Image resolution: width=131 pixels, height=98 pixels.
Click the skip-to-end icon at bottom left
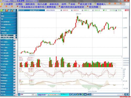tap(19, 95)
